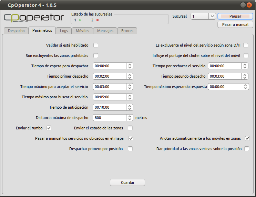256x197 pixels.
Task: Click the 'Estado de las sucursales' heading
Action: (92, 14)
